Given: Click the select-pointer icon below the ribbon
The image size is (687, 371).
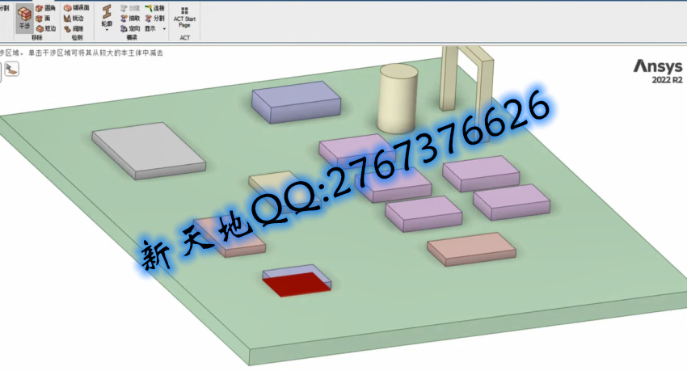Looking at the screenshot, I should coord(12,70).
